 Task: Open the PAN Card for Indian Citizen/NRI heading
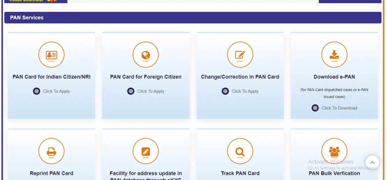click(51, 77)
